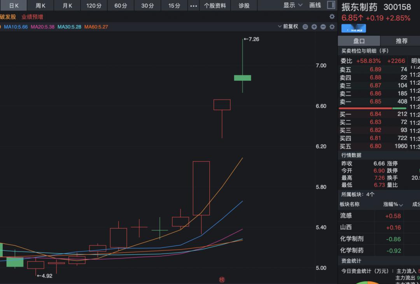Click 买四 price 6.81
This screenshot has width=420, height=284.
pyautogui.click(x=376, y=138)
